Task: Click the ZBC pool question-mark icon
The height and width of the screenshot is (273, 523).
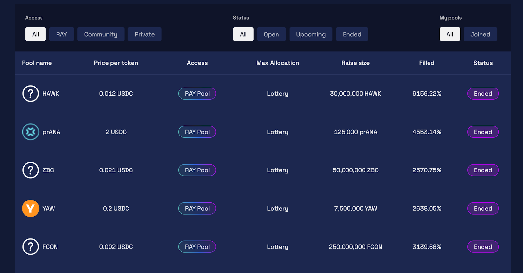Action: click(30, 170)
